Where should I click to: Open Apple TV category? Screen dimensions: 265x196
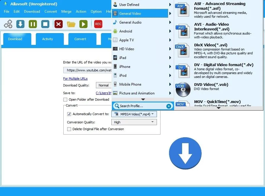click(142, 40)
